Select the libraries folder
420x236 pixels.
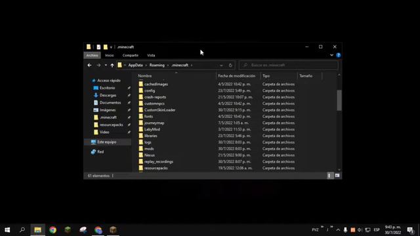point(150,136)
